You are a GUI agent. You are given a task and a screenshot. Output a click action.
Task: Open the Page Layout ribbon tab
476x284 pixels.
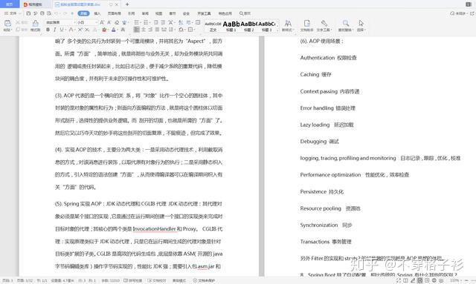tap(114, 13)
